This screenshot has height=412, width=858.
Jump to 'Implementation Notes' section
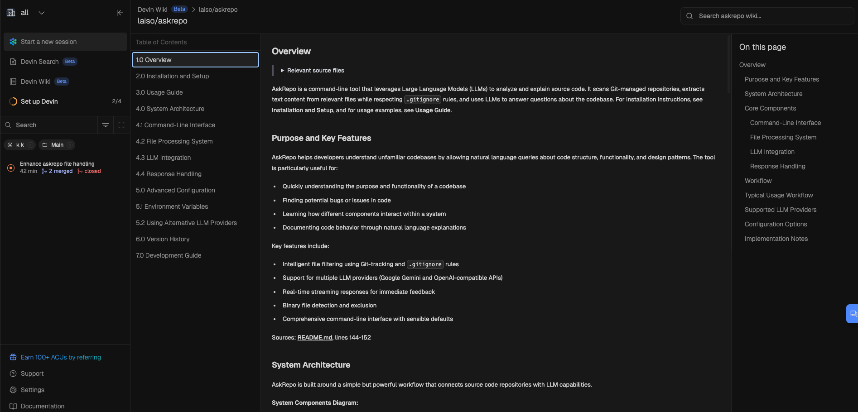[x=776, y=239]
